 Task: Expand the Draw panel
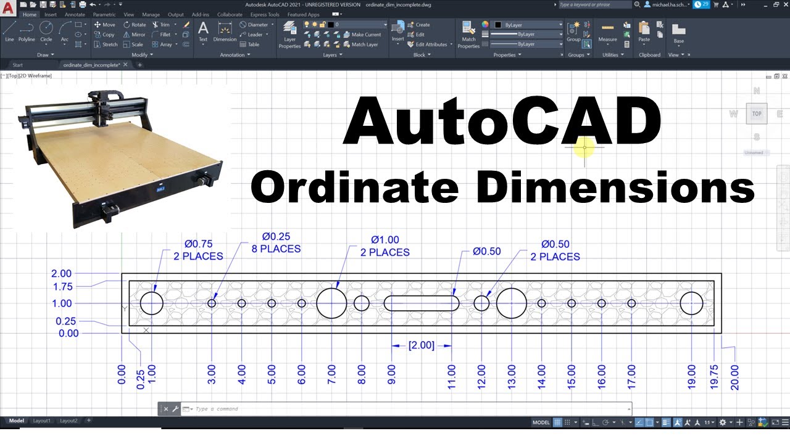point(45,55)
